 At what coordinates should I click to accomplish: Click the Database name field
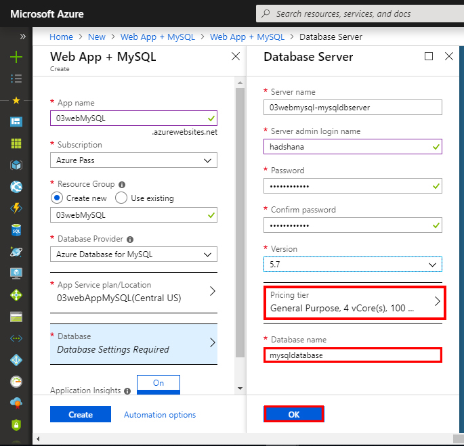[353, 355]
